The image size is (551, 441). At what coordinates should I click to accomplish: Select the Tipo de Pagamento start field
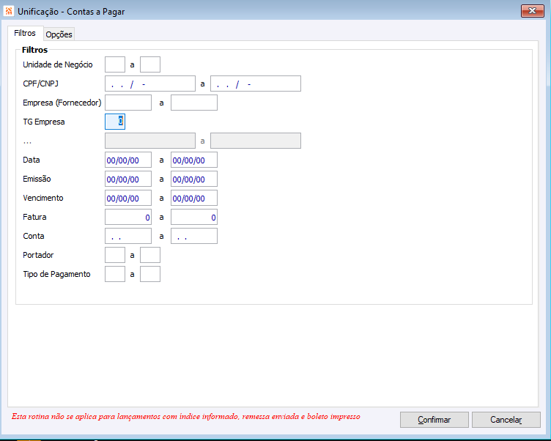click(x=115, y=274)
